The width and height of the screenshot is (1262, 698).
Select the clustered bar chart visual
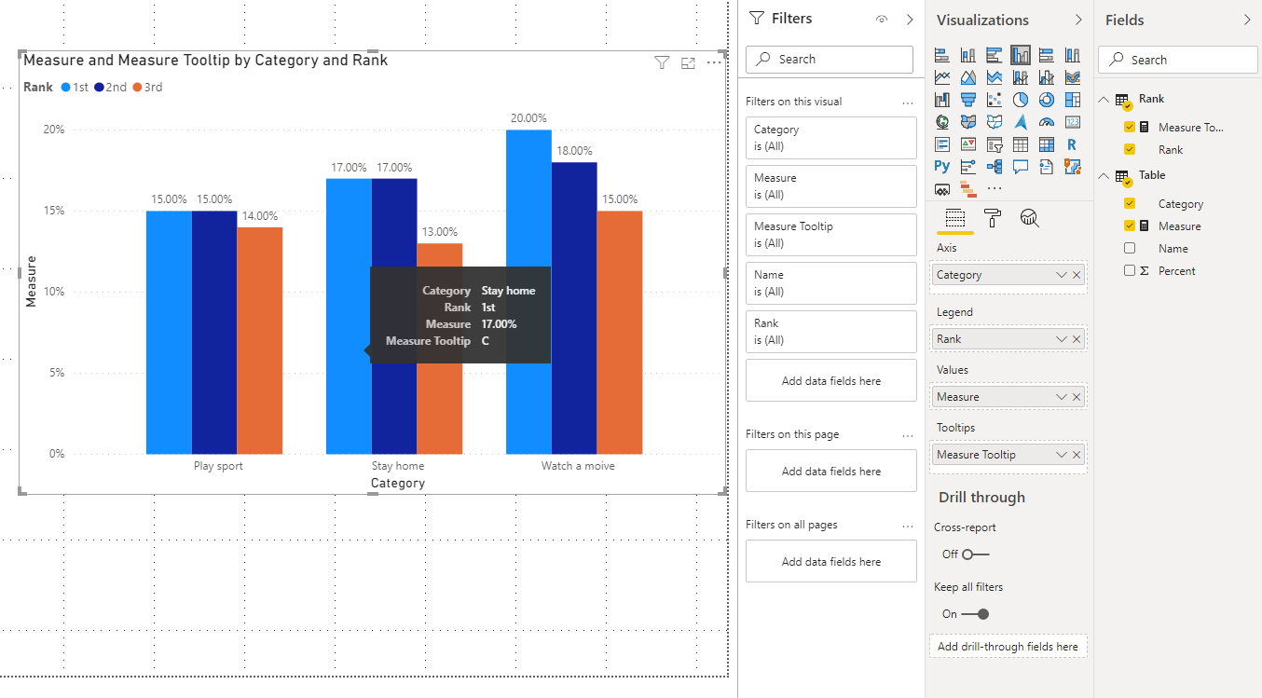tap(995, 55)
